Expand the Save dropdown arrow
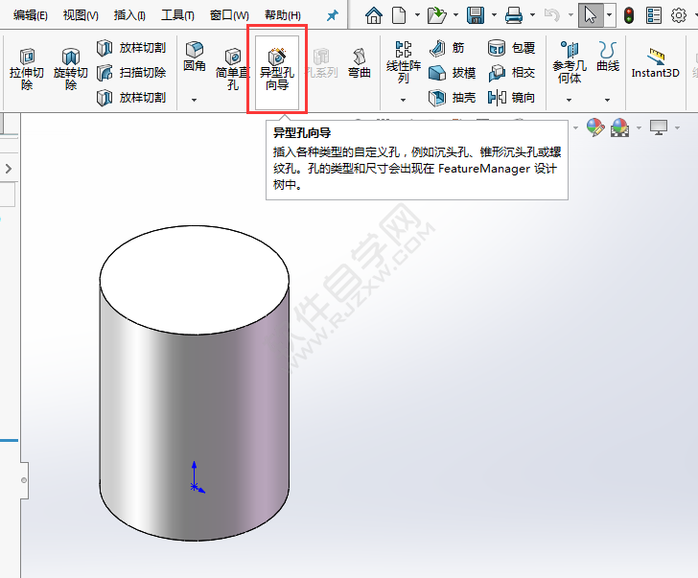Viewport: 698px width, 578px height. pos(494,15)
